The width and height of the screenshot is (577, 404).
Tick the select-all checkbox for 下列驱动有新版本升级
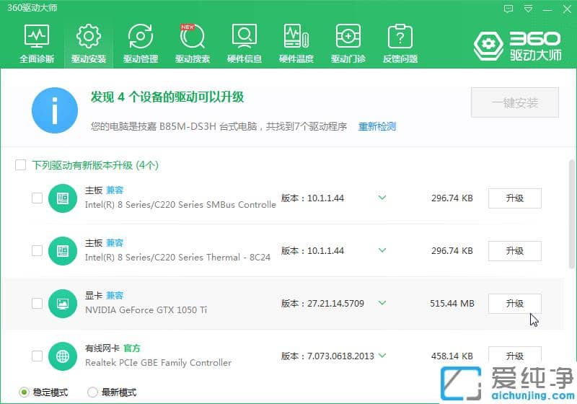pos(21,165)
